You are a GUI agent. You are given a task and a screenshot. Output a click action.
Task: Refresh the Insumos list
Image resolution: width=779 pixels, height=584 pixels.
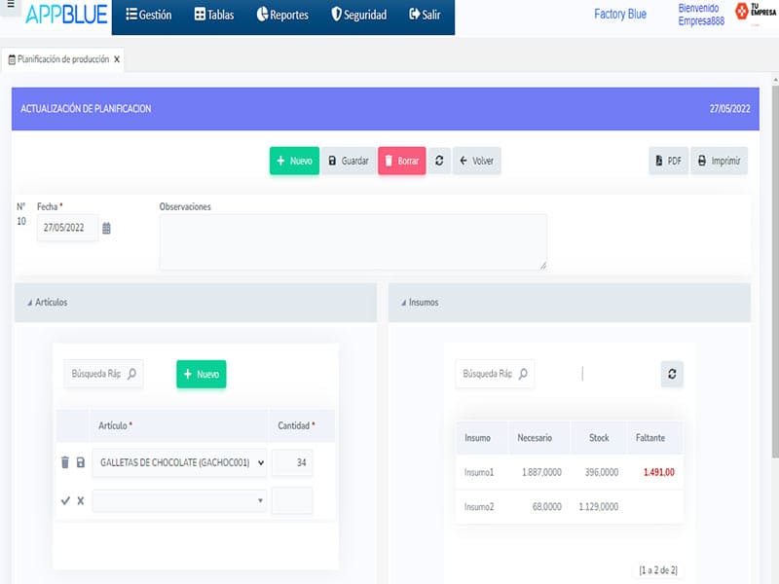tap(672, 374)
